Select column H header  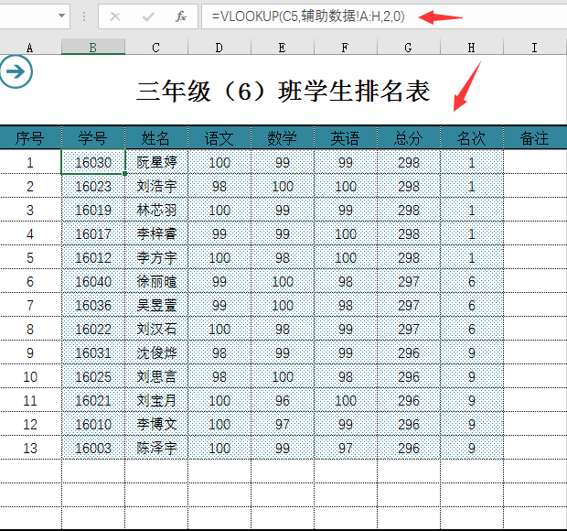click(472, 48)
